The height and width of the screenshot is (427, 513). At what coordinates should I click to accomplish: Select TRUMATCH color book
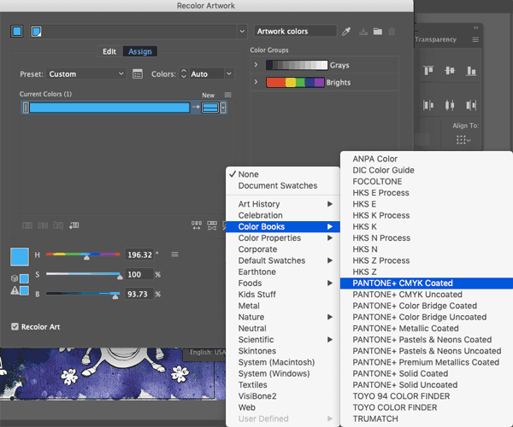[427, 418]
